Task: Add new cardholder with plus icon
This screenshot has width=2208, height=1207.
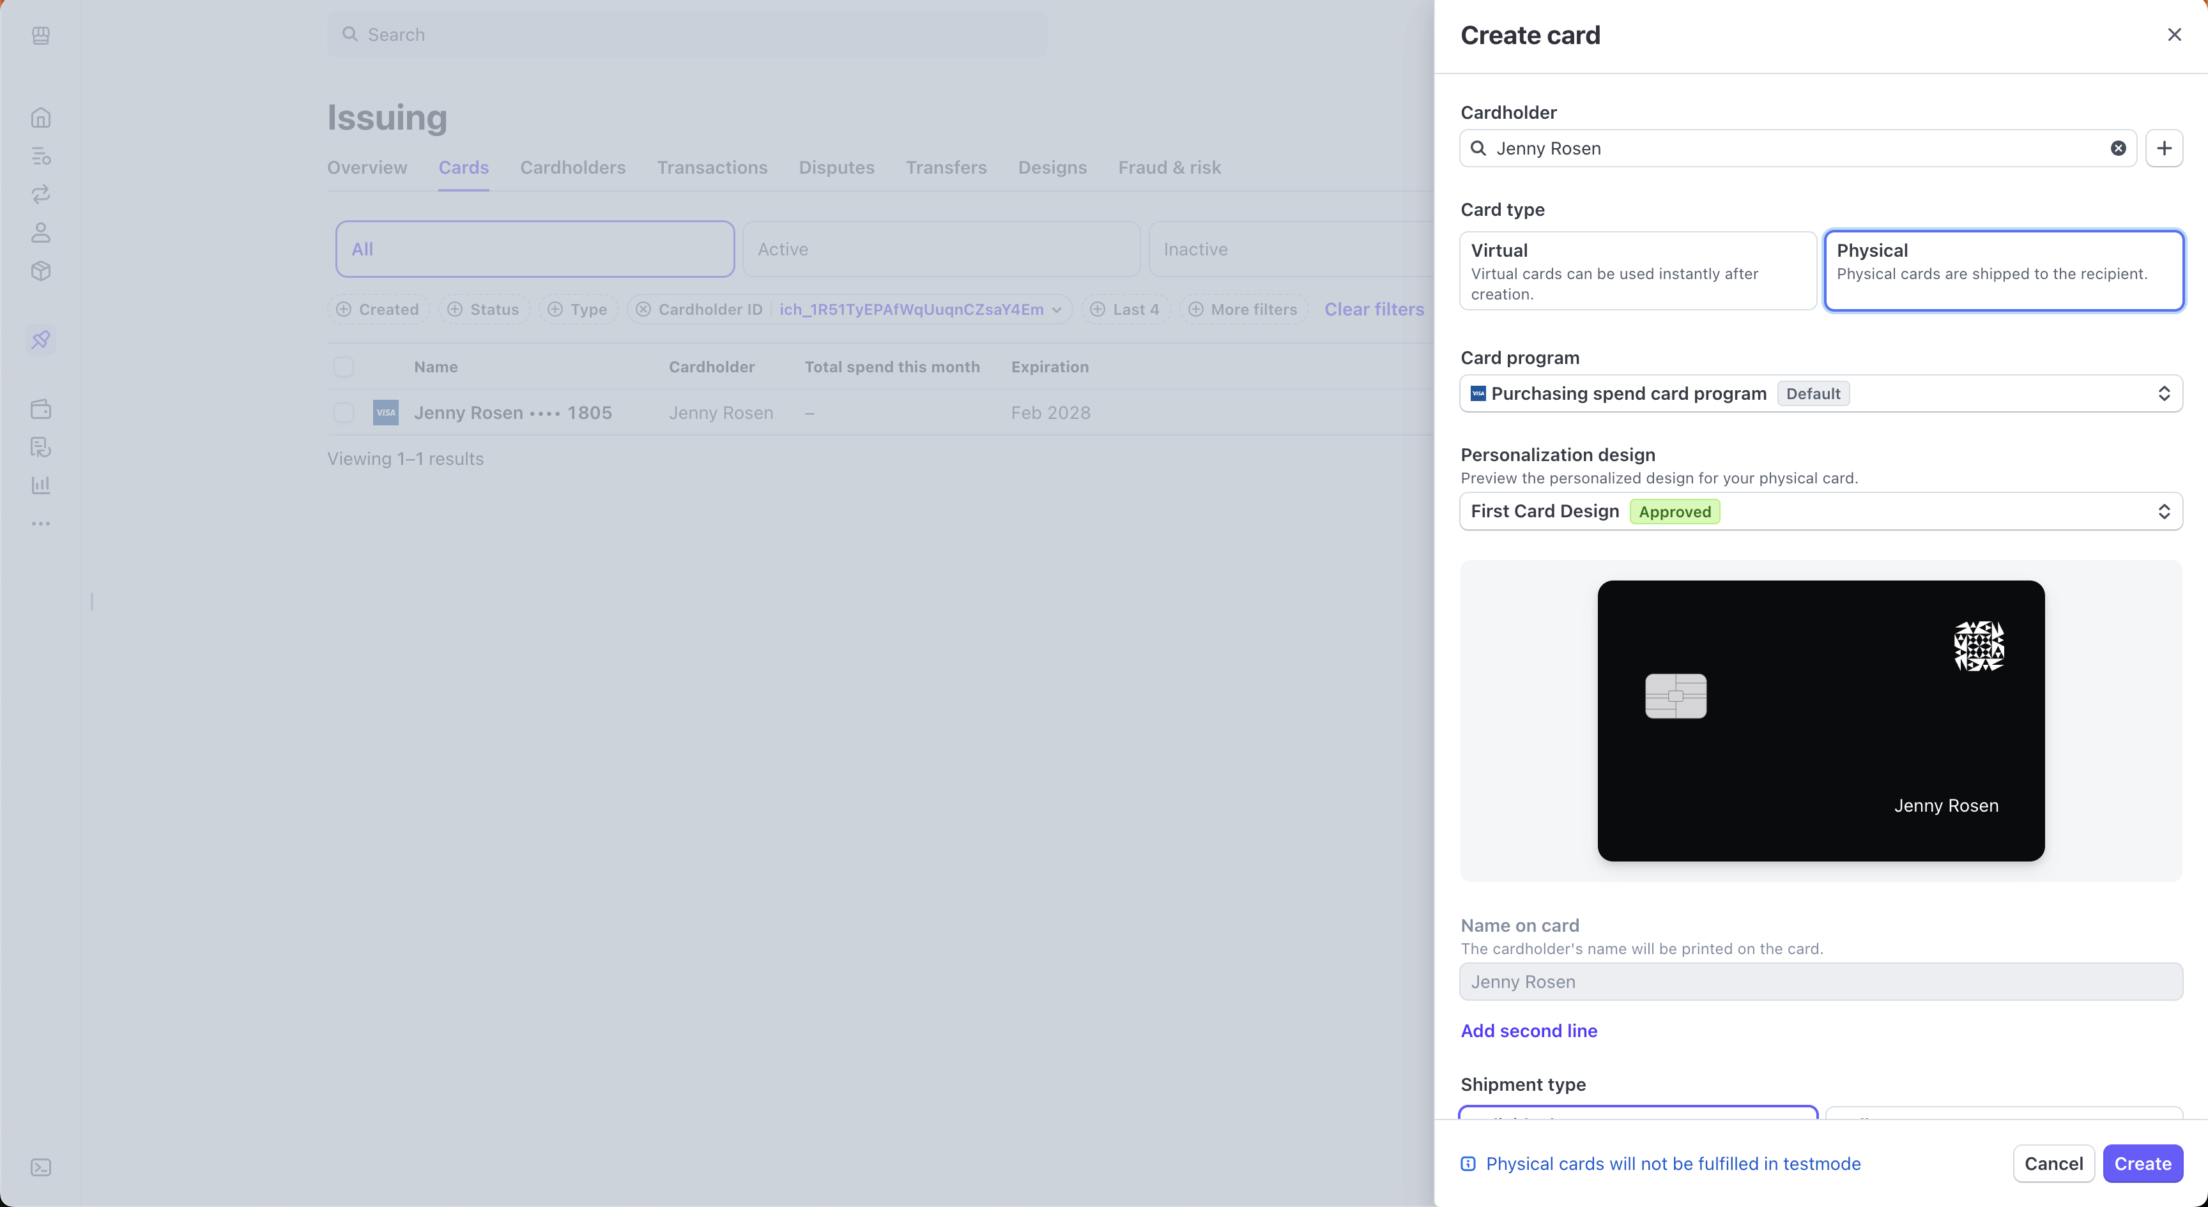Action: [2163, 148]
